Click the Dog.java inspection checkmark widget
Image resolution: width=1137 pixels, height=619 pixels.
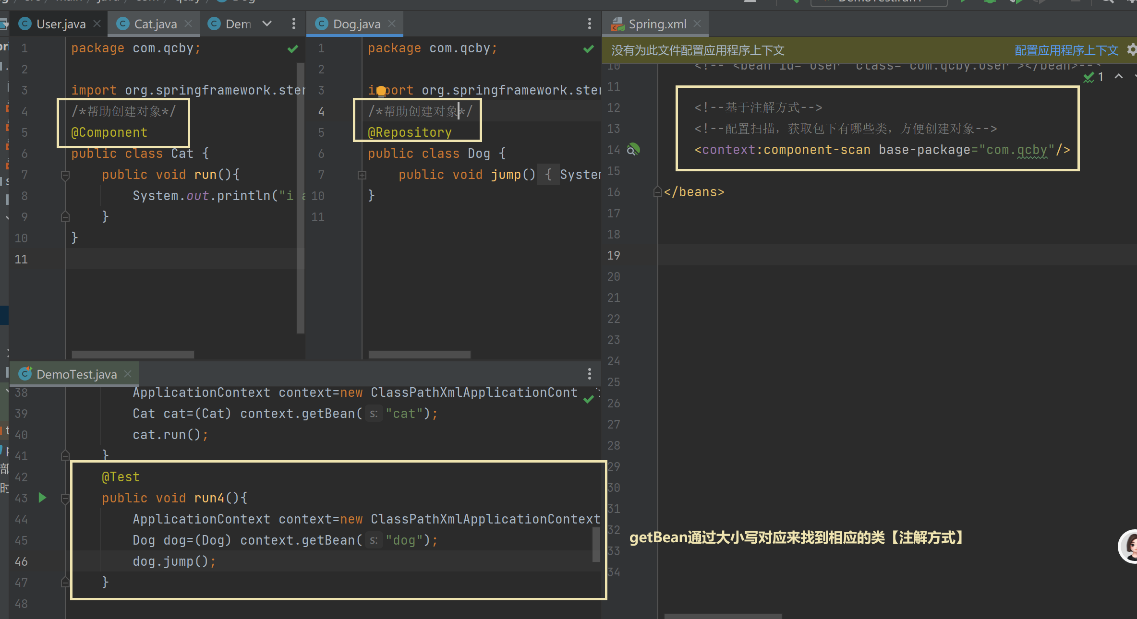[x=588, y=49]
